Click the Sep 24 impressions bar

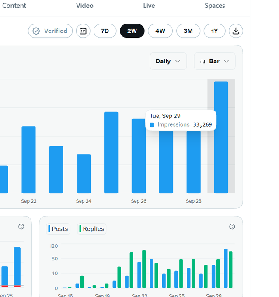84,174
